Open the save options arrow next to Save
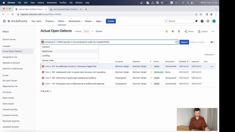 (93, 31)
